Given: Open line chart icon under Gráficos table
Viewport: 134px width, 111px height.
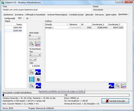Looking at the screenshot, I should [x=124, y=86].
